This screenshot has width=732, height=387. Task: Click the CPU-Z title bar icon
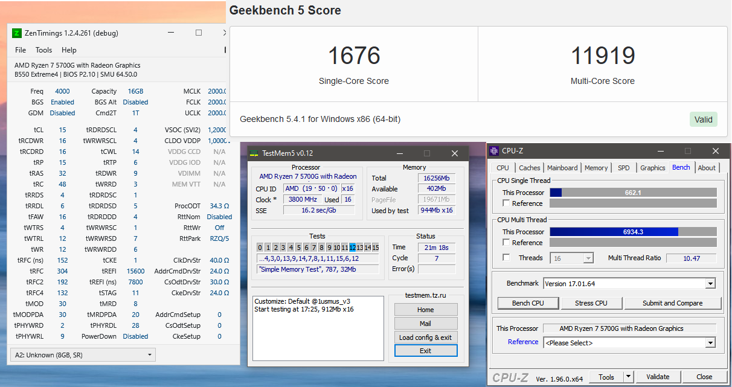(494, 151)
